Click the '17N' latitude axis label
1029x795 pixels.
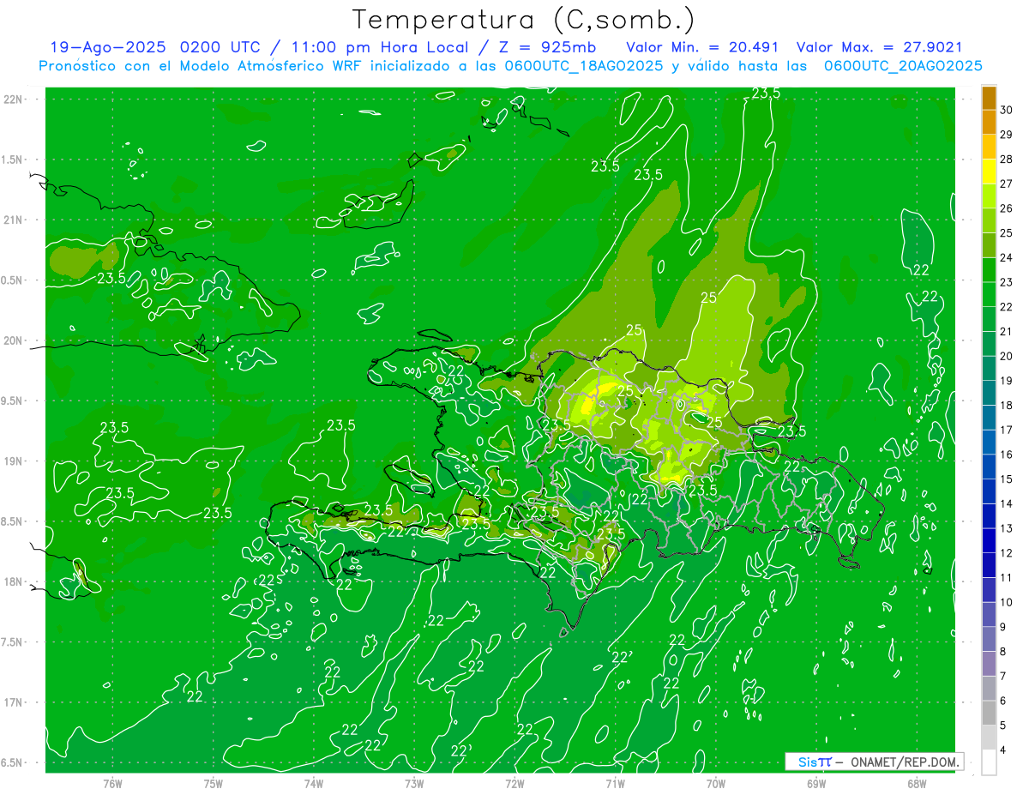click(15, 703)
